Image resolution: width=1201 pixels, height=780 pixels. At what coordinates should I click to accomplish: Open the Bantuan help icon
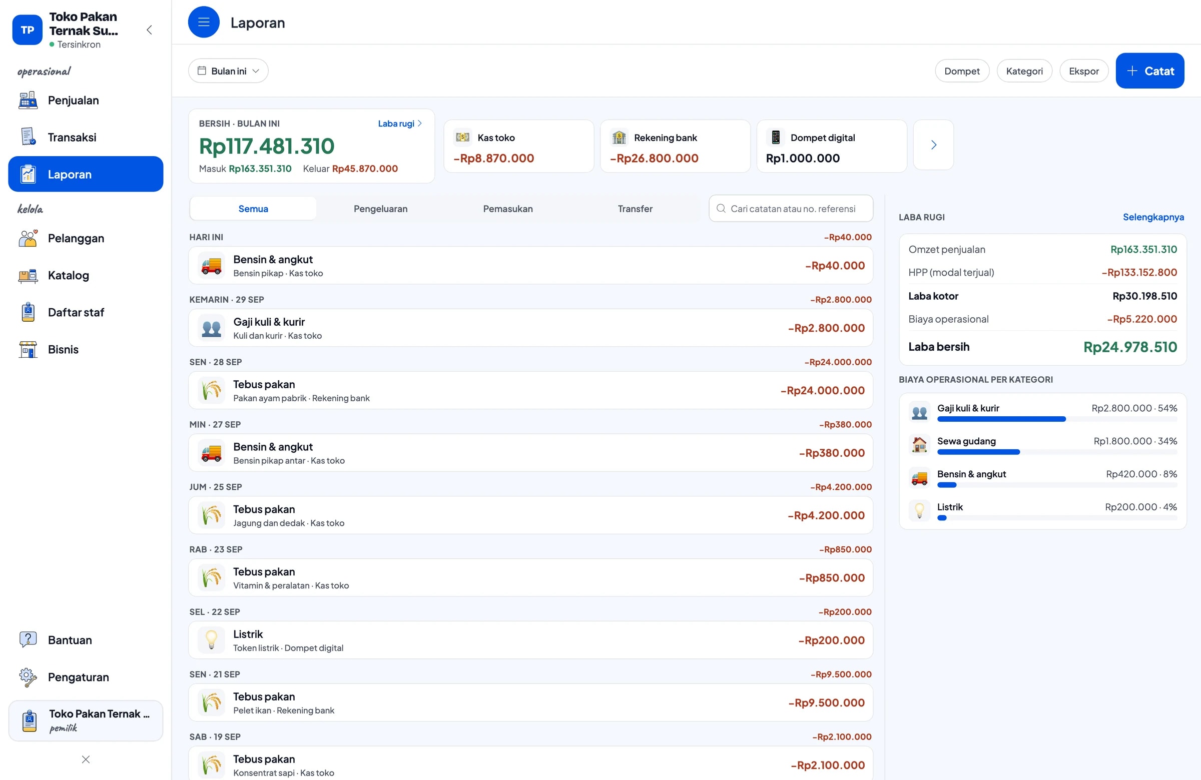coord(28,640)
